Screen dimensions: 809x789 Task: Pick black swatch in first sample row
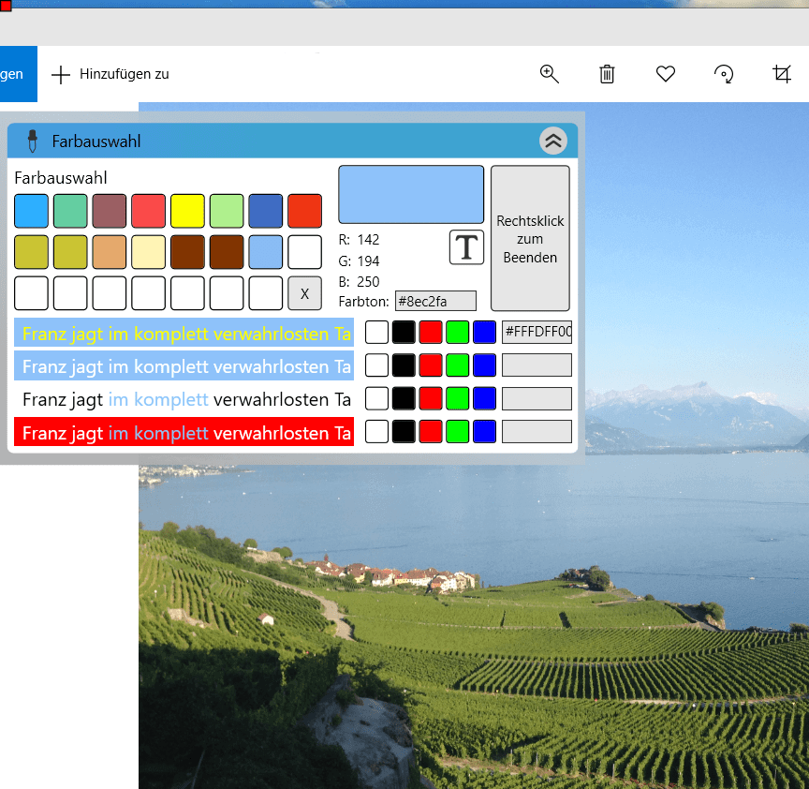click(x=404, y=332)
